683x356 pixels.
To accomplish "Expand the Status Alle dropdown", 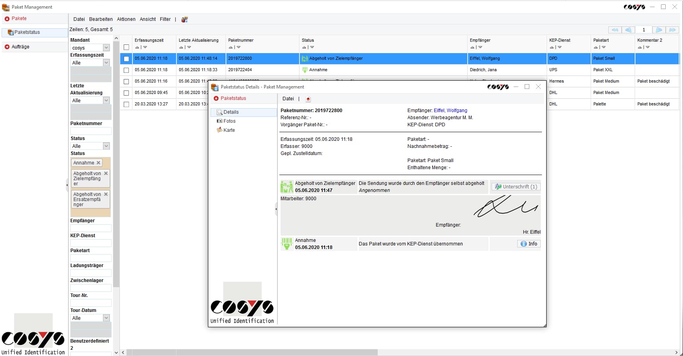I will [x=106, y=146].
